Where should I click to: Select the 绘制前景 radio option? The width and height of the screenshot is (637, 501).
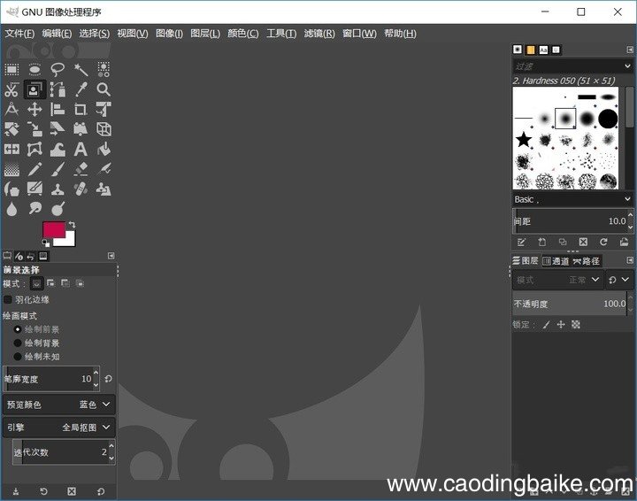[x=17, y=329]
